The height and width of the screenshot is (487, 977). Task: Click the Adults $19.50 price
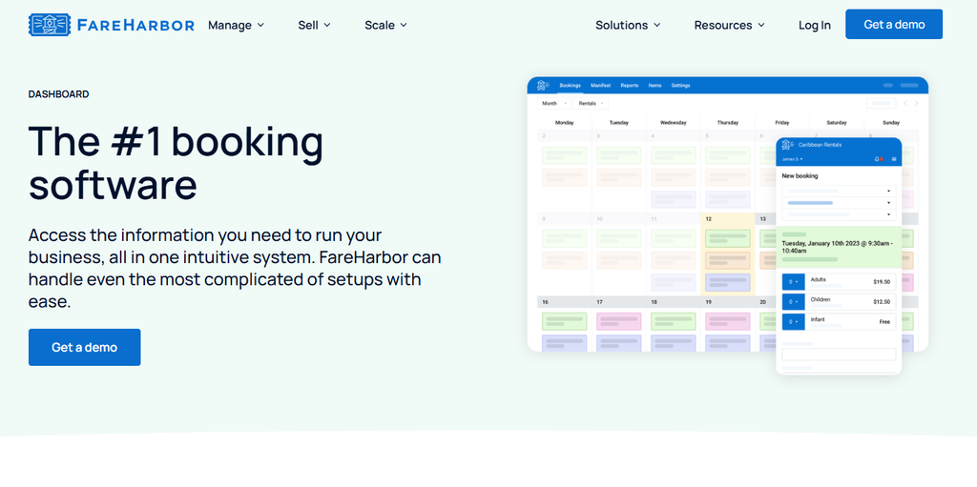click(882, 281)
